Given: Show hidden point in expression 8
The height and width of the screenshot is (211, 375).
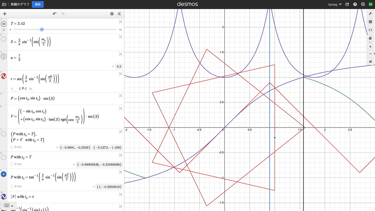Looking at the screenshot, I should (x=4, y=157).
